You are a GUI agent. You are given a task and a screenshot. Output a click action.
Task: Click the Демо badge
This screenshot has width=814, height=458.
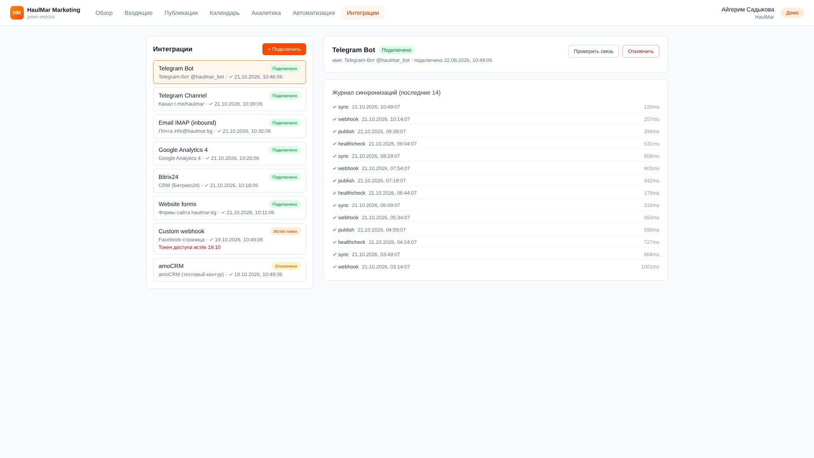(792, 13)
